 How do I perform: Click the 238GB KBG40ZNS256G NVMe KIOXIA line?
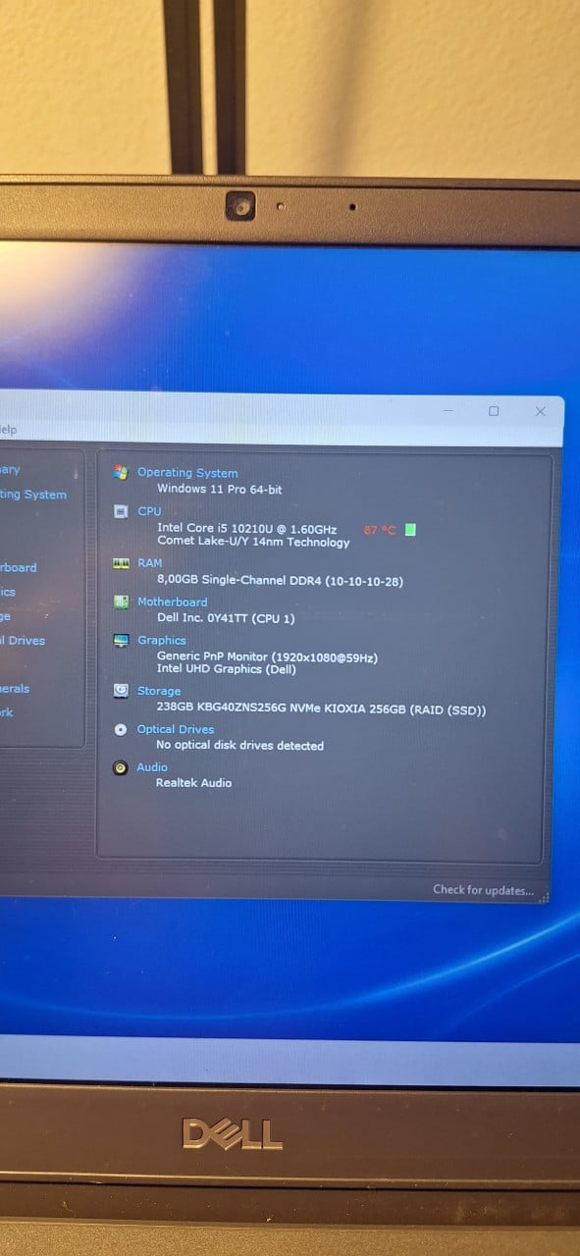321,708
